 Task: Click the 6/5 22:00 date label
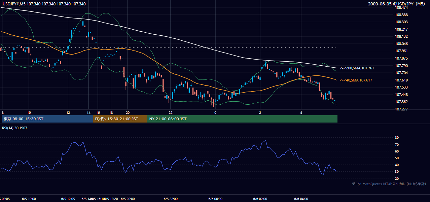pos(171,199)
